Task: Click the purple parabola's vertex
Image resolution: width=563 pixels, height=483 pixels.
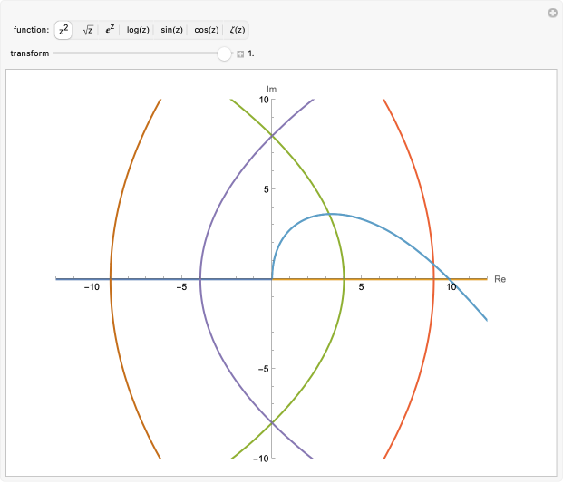Action: (200, 279)
